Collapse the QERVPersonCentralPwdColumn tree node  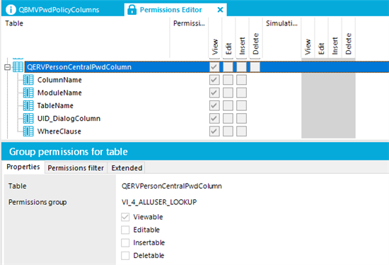point(8,67)
